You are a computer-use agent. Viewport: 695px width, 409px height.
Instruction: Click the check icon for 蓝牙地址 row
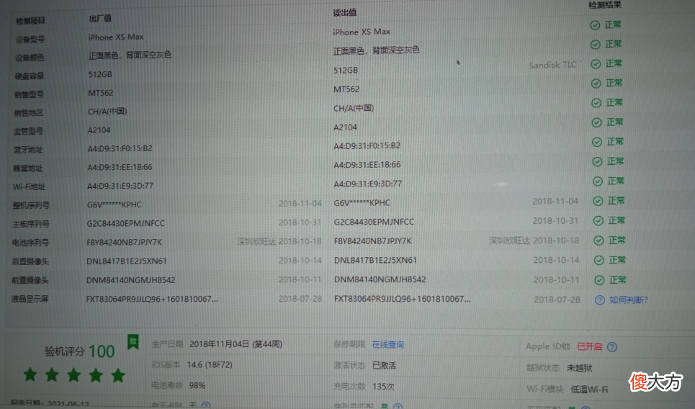[x=597, y=142]
